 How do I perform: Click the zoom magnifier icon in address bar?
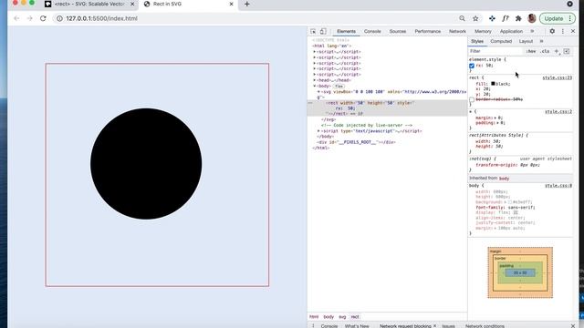click(x=462, y=18)
